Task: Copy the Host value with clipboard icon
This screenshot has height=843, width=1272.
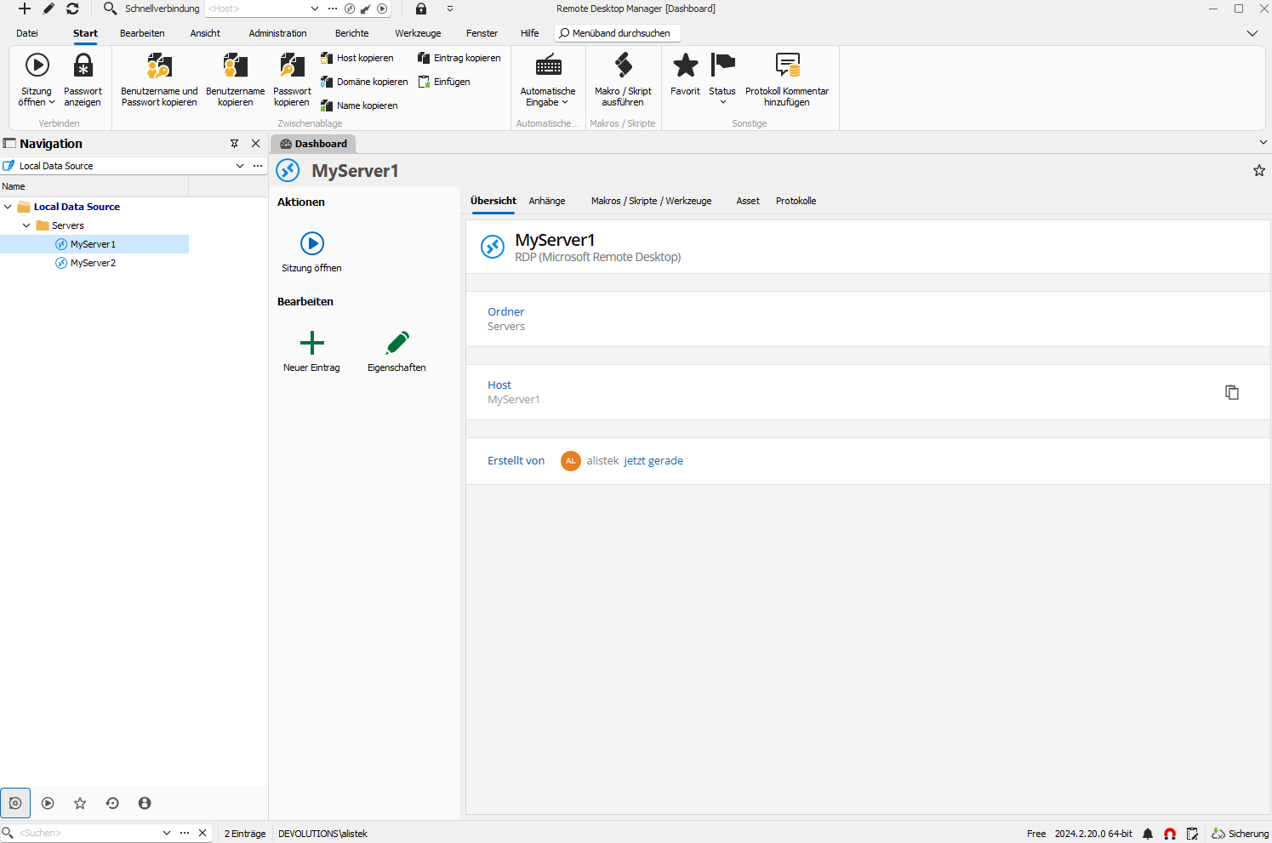Action: 1232,392
